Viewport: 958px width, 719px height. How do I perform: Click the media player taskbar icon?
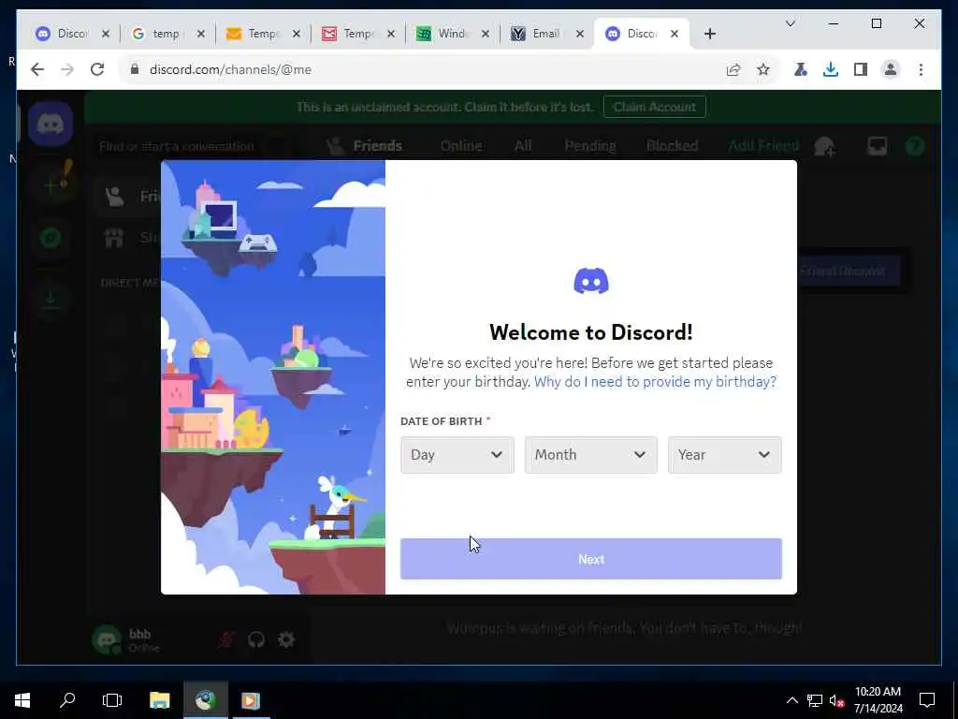coord(251,700)
